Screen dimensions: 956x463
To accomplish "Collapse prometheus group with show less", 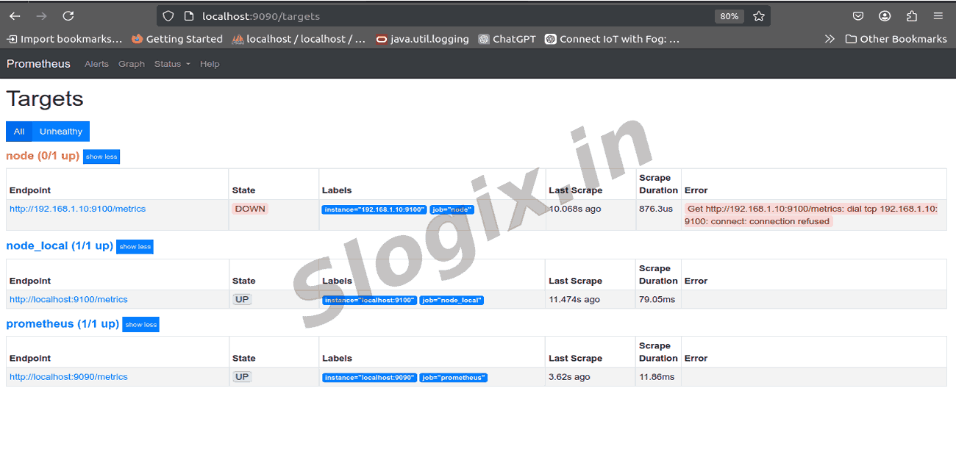I will (140, 325).
